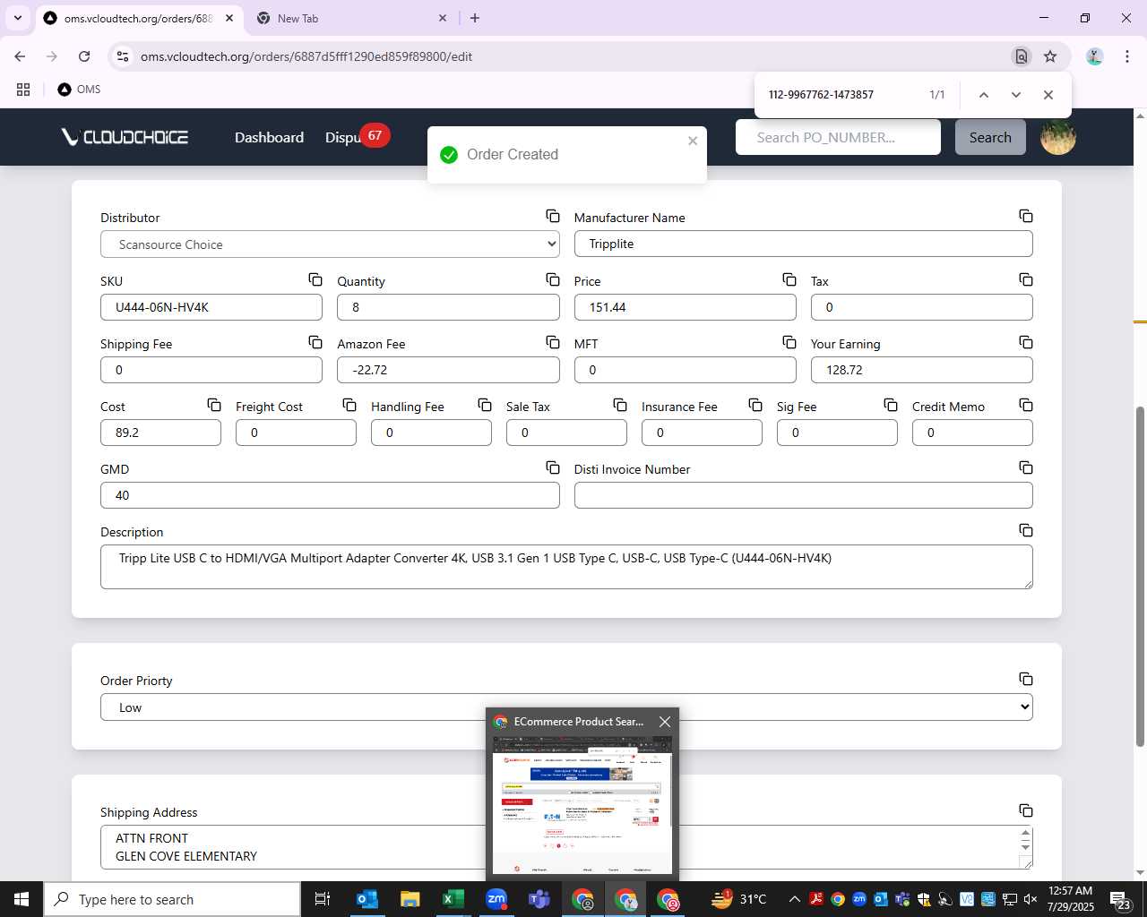Open Excel from the taskbar

point(453,899)
